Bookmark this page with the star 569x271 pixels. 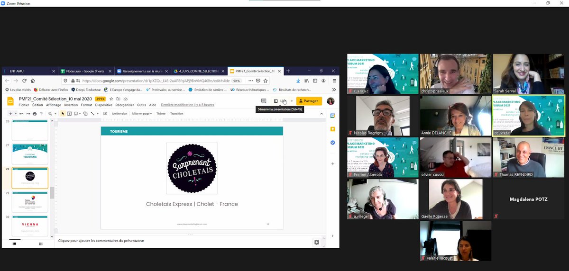(x=266, y=81)
